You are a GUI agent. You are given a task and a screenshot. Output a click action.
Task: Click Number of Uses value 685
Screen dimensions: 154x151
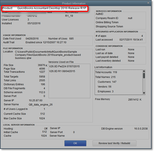[71, 39]
